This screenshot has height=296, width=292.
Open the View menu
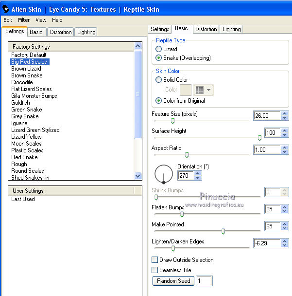pos(41,20)
